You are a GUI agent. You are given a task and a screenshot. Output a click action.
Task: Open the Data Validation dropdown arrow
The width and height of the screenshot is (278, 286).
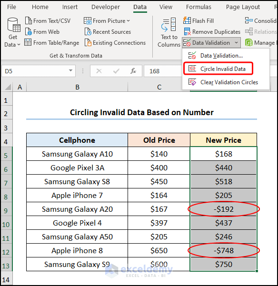coord(236,42)
